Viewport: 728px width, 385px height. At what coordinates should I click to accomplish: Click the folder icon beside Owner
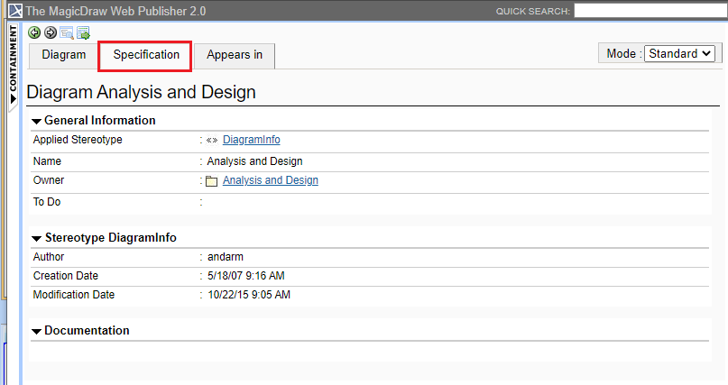pos(212,181)
